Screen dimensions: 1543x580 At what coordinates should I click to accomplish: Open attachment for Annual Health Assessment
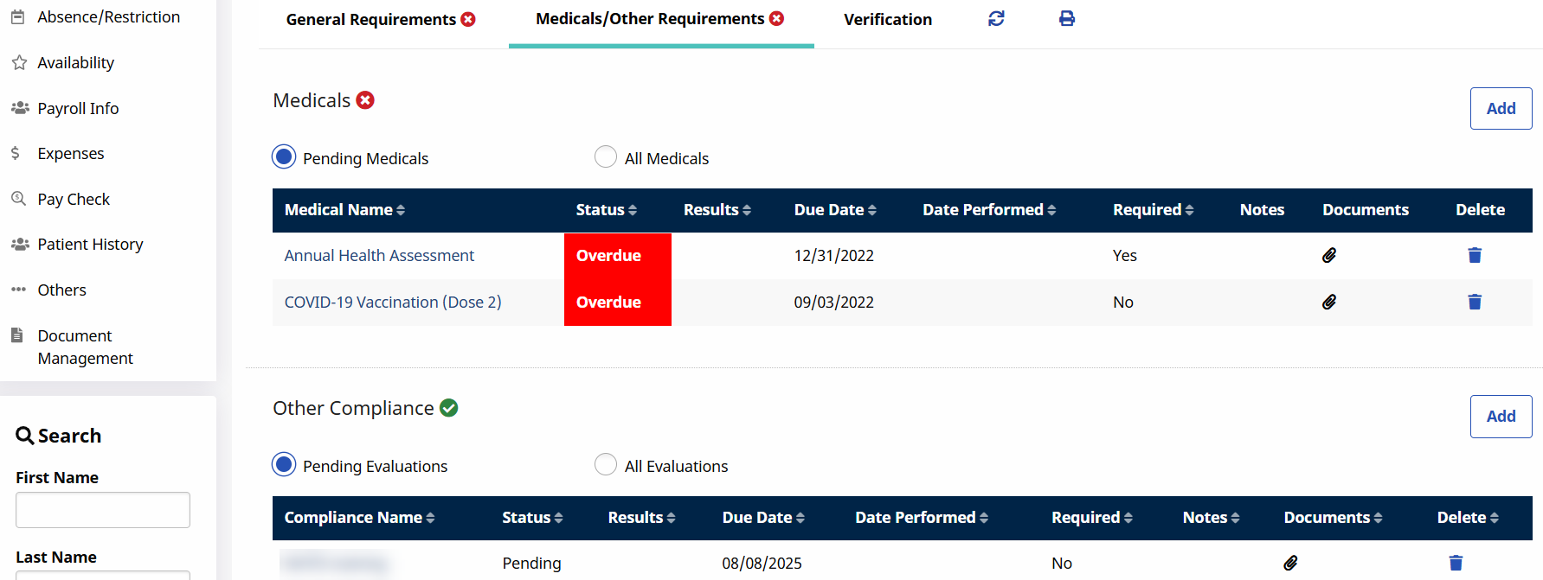point(1329,255)
